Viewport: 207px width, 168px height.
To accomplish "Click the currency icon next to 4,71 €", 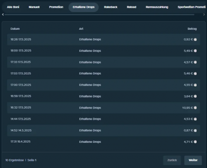I will pyautogui.click(x=195, y=142).
